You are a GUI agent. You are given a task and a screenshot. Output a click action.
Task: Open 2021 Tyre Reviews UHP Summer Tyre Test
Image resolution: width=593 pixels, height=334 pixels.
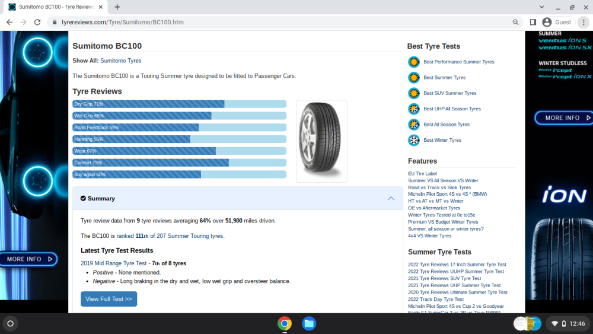tap(454, 285)
